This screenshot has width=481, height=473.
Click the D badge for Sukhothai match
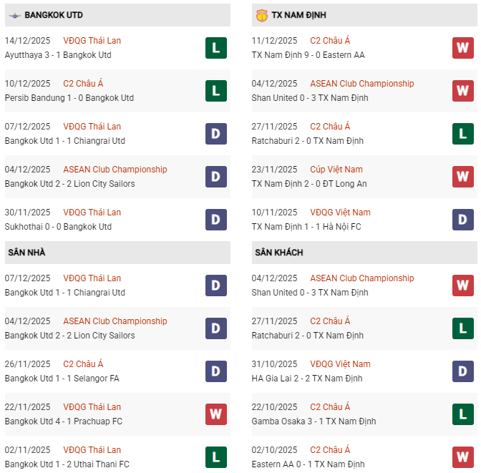[x=215, y=220]
